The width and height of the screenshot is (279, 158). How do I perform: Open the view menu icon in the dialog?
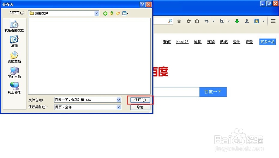tap(125, 13)
